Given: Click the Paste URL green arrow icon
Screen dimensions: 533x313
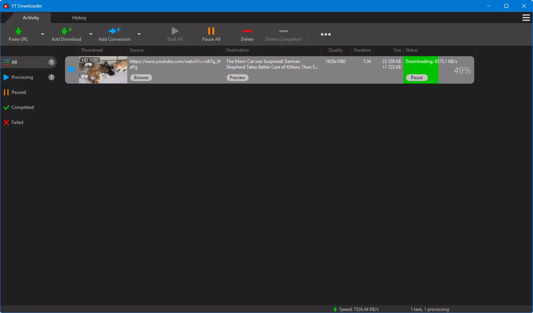Looking at the screenshot, I should click(x=18, y=31).
